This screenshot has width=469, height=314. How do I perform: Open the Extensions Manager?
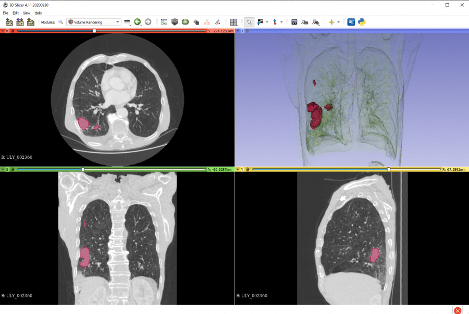[x=351, y=22]
